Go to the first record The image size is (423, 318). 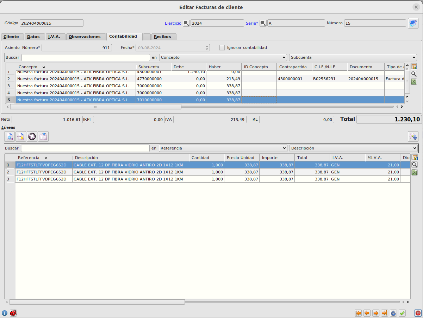358,313
